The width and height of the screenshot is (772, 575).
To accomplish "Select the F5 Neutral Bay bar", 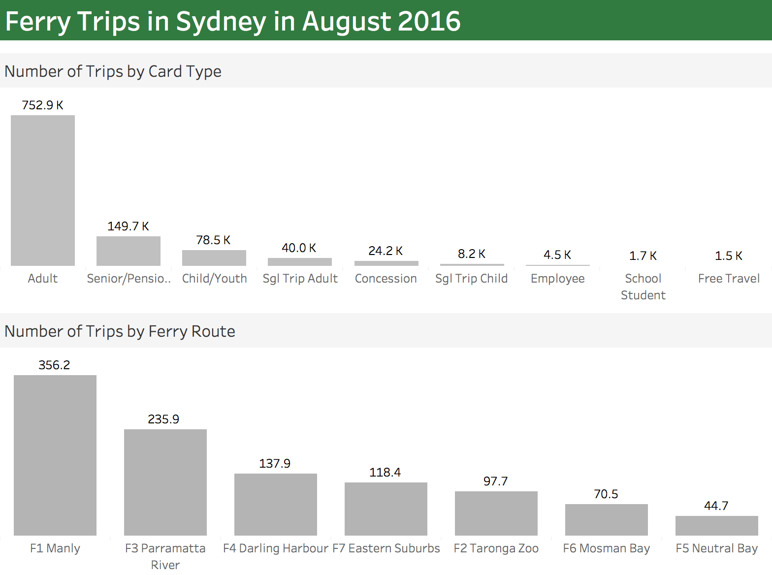I will point(717,526).
